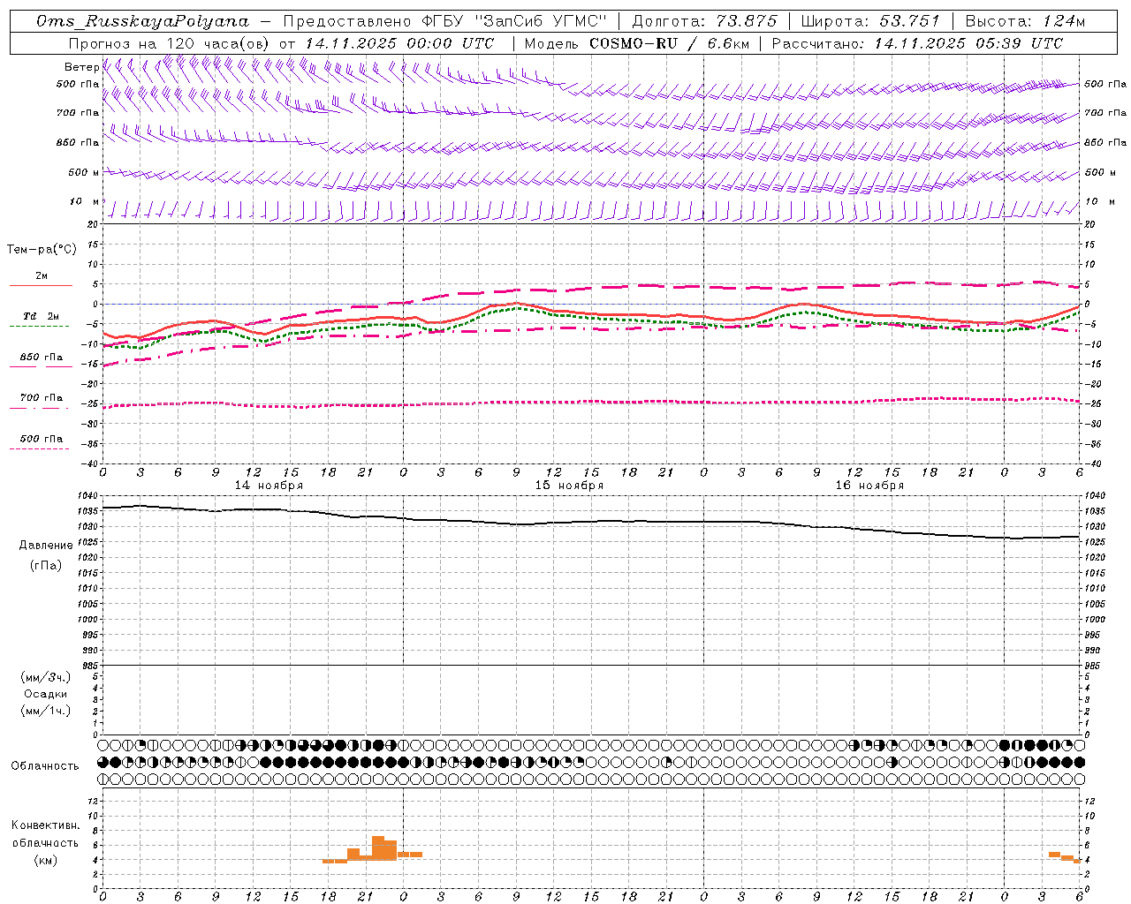Viewport: 1131px width, 904px height.
Task: Click the dashed line sample under 500 гПа legend
Action: pyautogui.click(x=39, y=448)
